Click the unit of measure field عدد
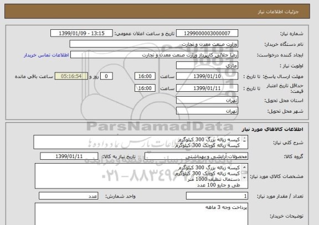This screenshot has width=319, height=225. pyautogui.click(x=68, y=196)
